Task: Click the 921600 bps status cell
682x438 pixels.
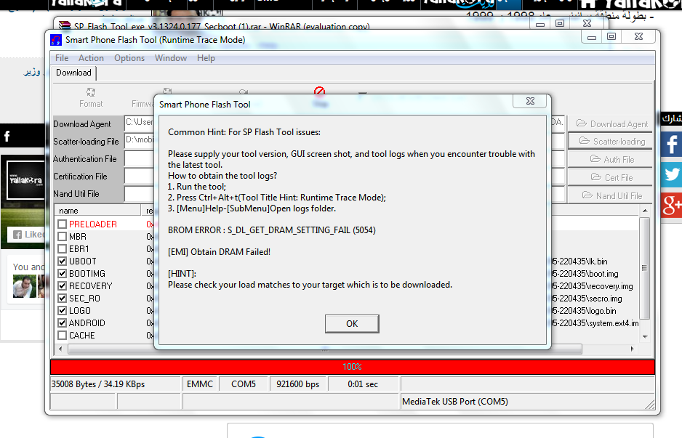Action: [298, 384]
